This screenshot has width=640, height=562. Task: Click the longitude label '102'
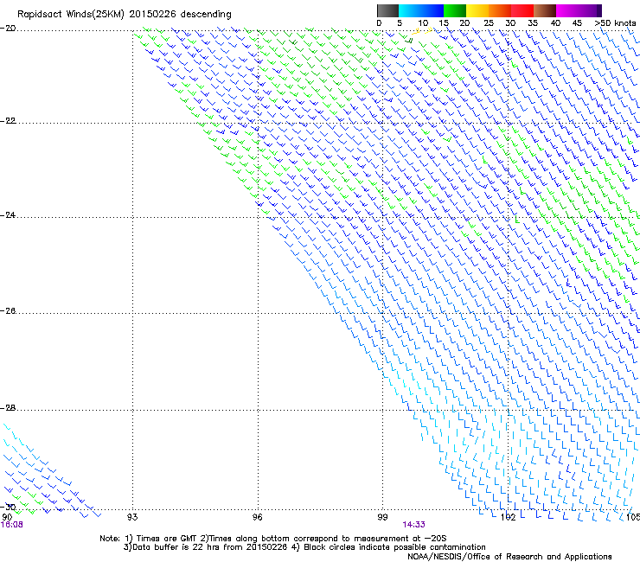coord(509,517)
